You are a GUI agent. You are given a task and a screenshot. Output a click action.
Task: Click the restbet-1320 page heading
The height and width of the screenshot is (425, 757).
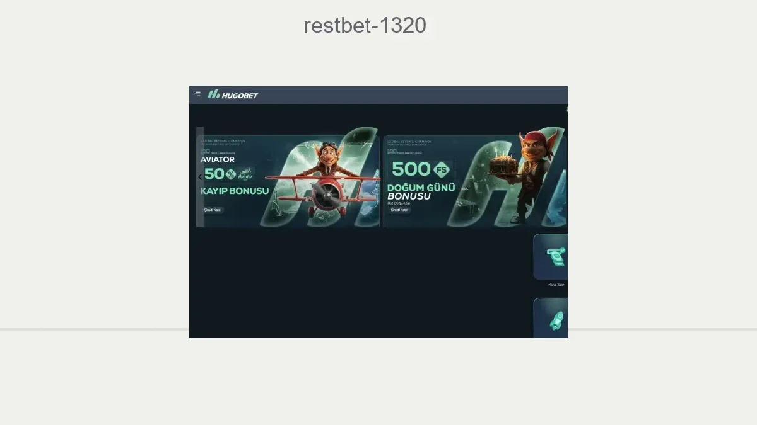[x=365, y=26]
